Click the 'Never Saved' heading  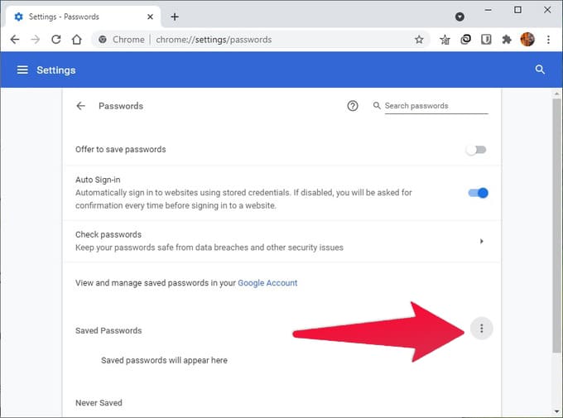click(x=99, y=403)
